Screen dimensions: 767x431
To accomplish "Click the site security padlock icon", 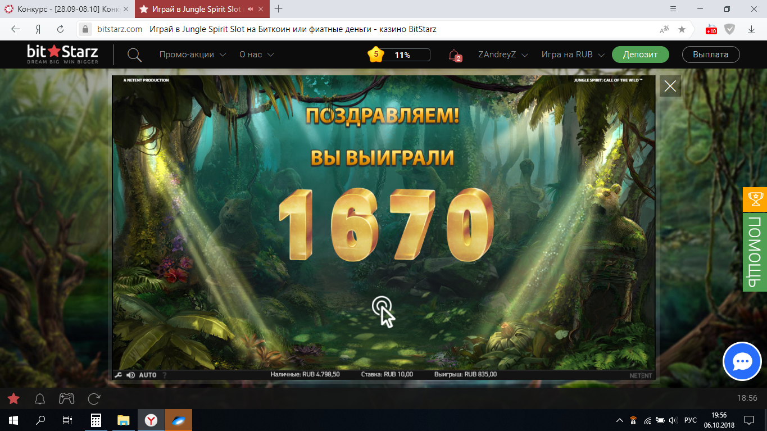I will pos(85,29).
